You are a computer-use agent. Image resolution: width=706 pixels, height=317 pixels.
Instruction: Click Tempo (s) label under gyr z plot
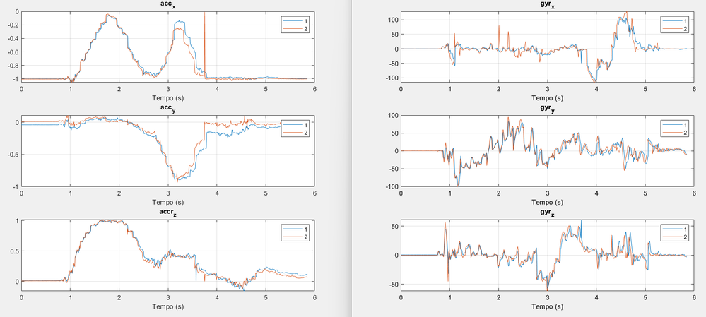pyautogui.click(x=548, y=306)
